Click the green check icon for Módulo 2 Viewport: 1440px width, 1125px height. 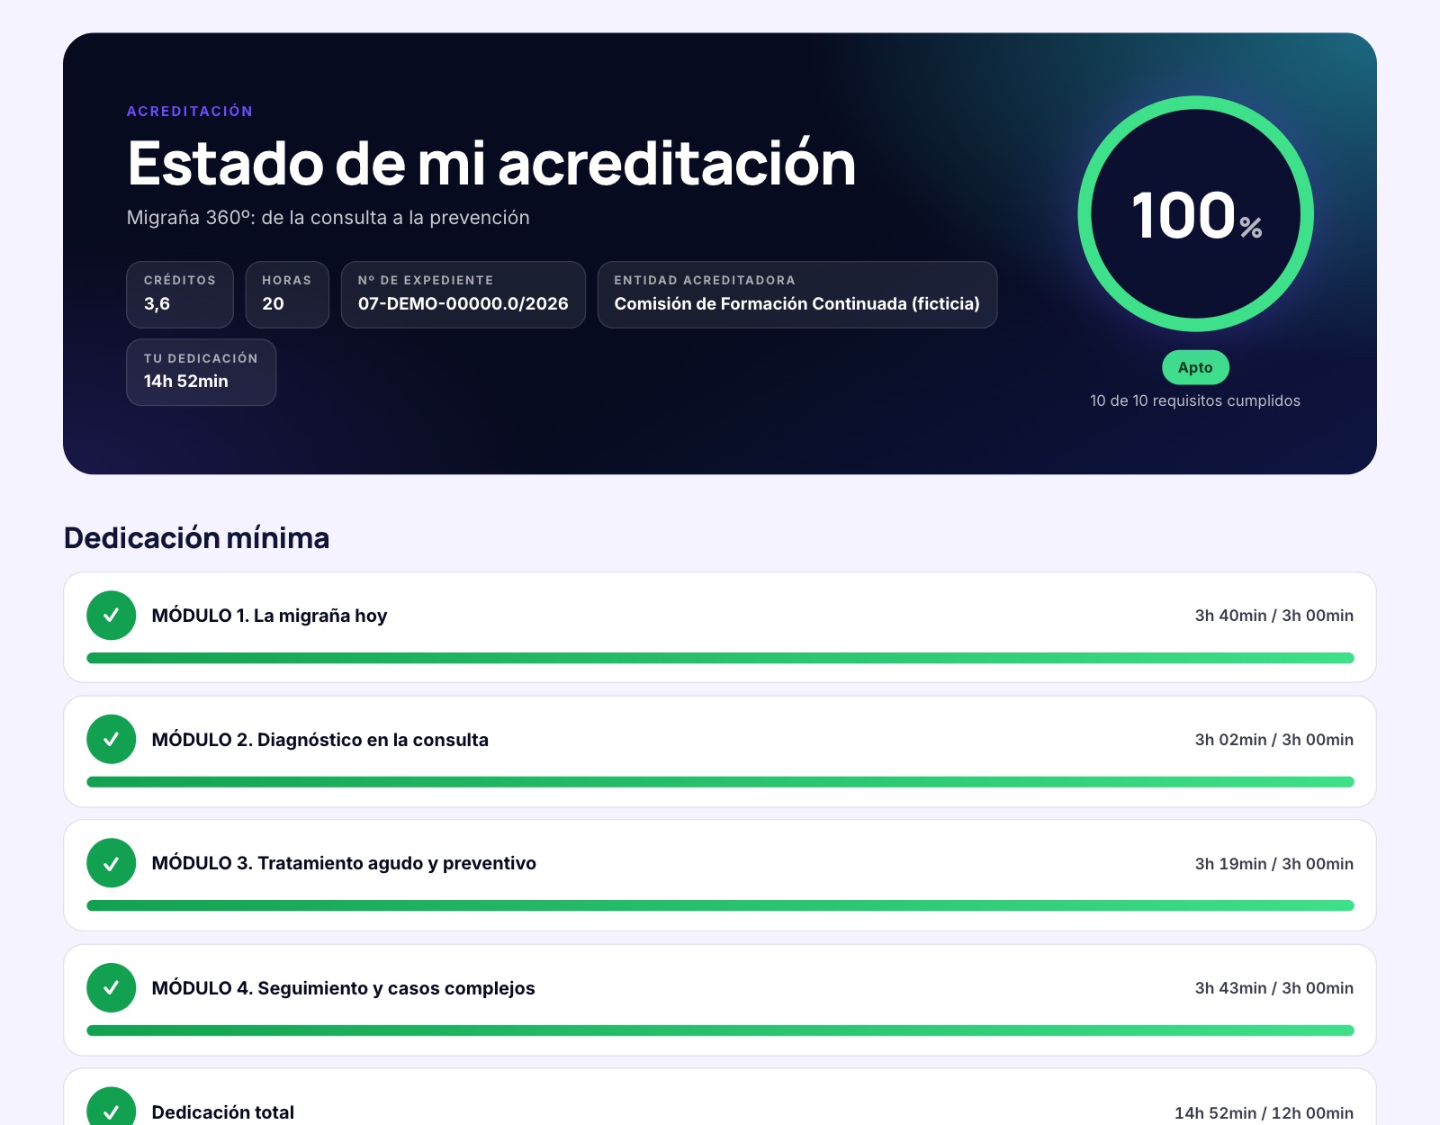pyautogui.click(x=111, y=739)
